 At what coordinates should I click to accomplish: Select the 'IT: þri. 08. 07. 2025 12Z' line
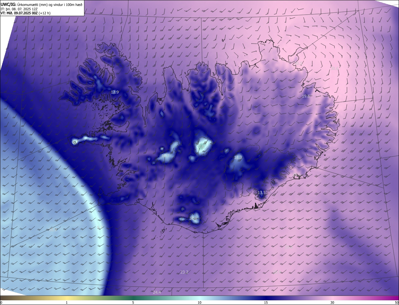click(19, 9)
